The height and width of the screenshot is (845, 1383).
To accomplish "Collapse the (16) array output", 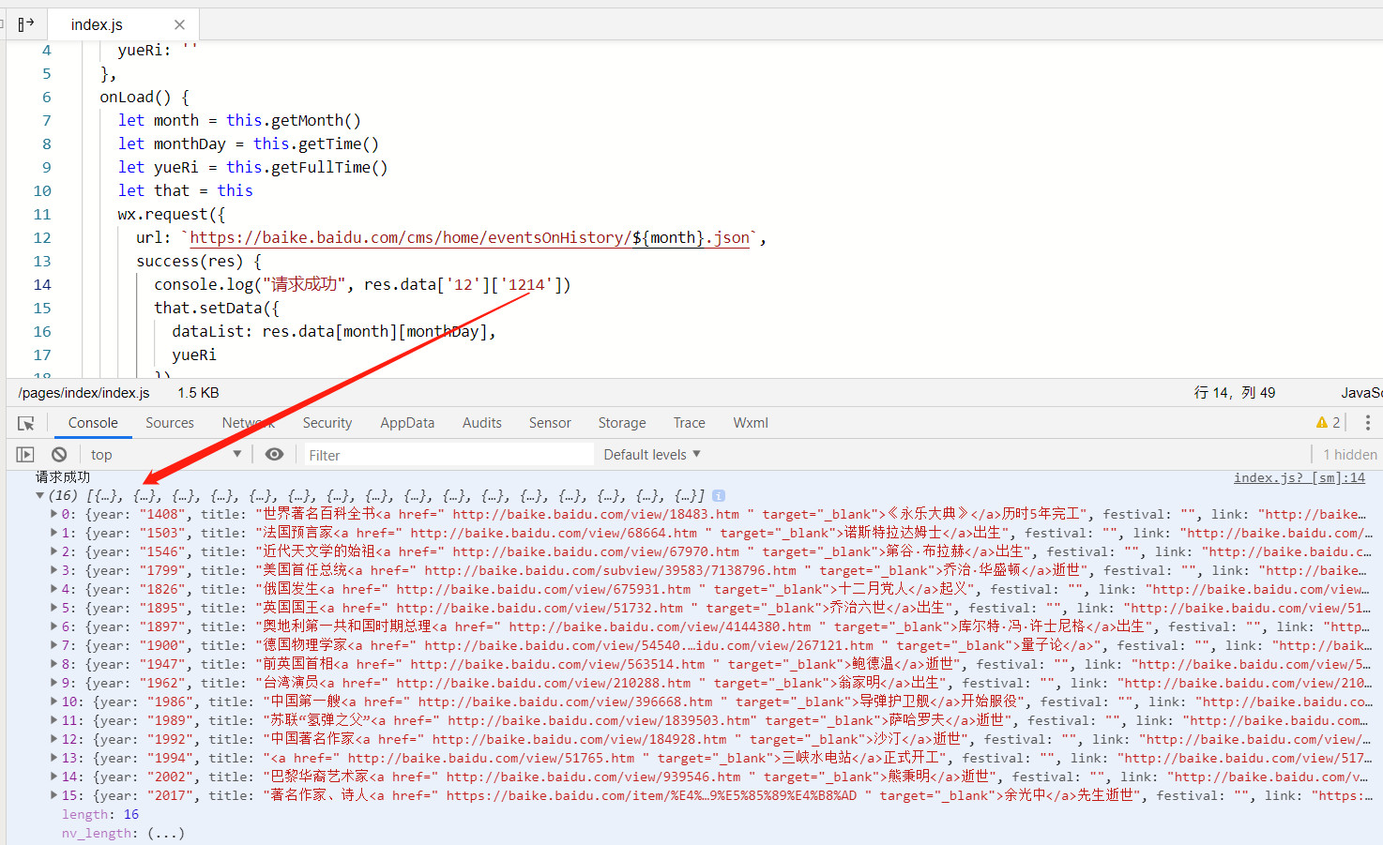I will [x=39, y=495].
